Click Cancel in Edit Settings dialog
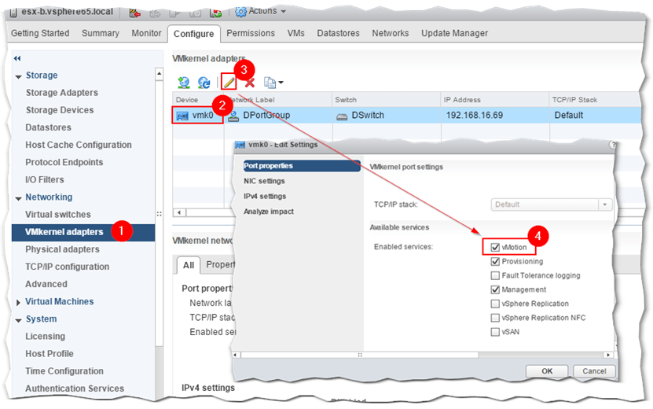The height and width of the screenshot is (409, 653). coord(594,371)
